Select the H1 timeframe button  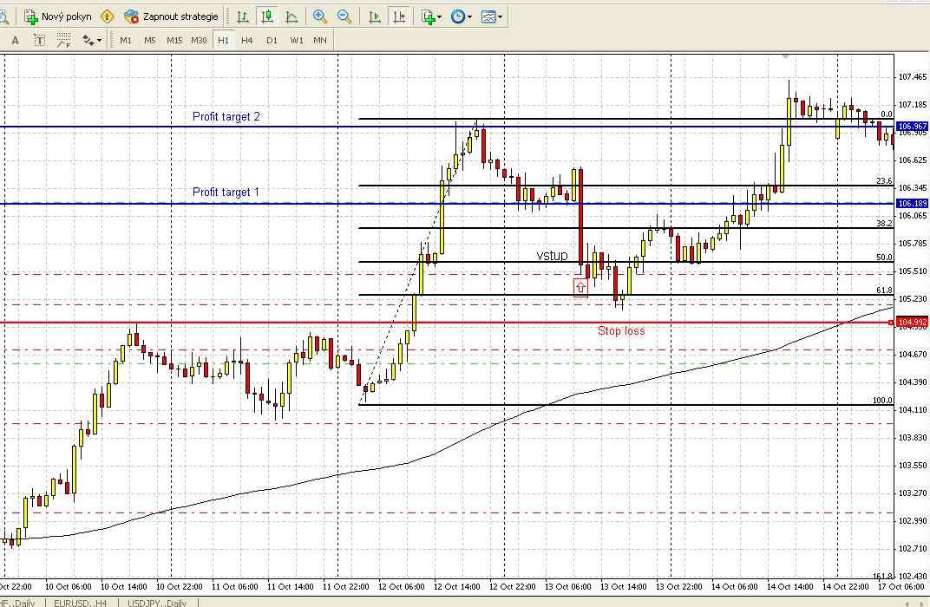pyautogui.click(x=223, y=40)
